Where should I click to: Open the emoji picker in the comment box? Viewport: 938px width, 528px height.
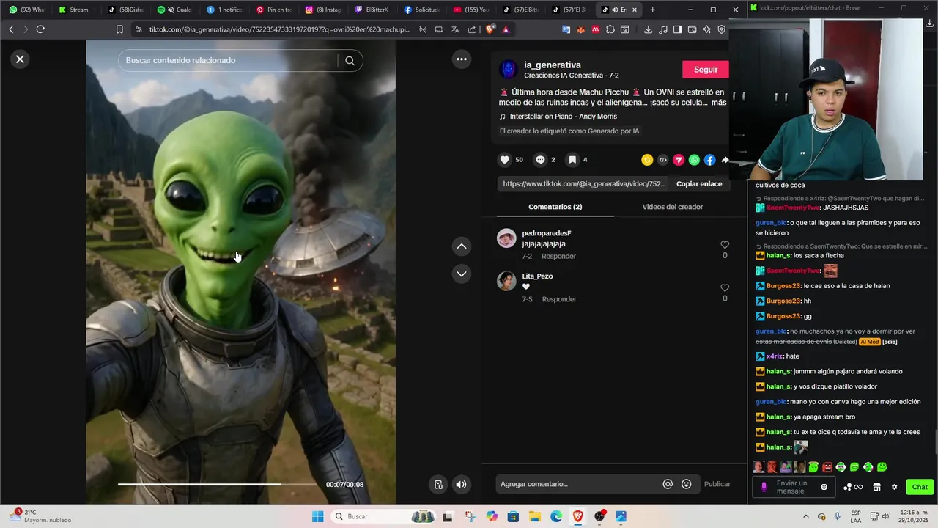click(x=686, y=484)
